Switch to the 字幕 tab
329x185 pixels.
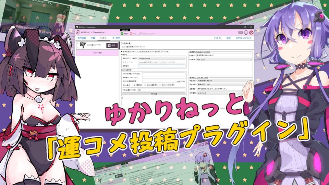(x=93, y=38)
